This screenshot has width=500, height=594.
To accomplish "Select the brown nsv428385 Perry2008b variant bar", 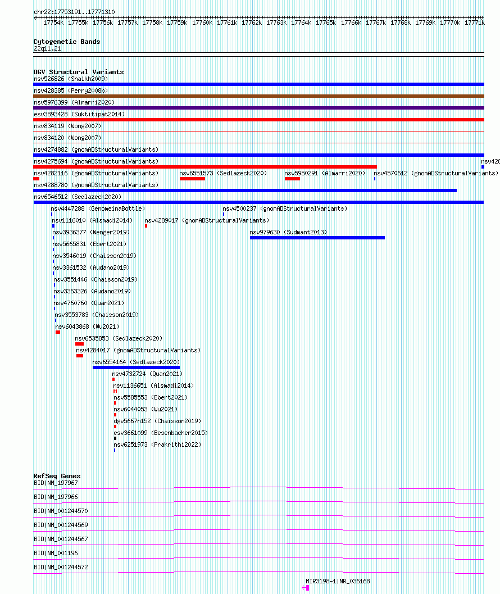I will click(x=259, y=96).
